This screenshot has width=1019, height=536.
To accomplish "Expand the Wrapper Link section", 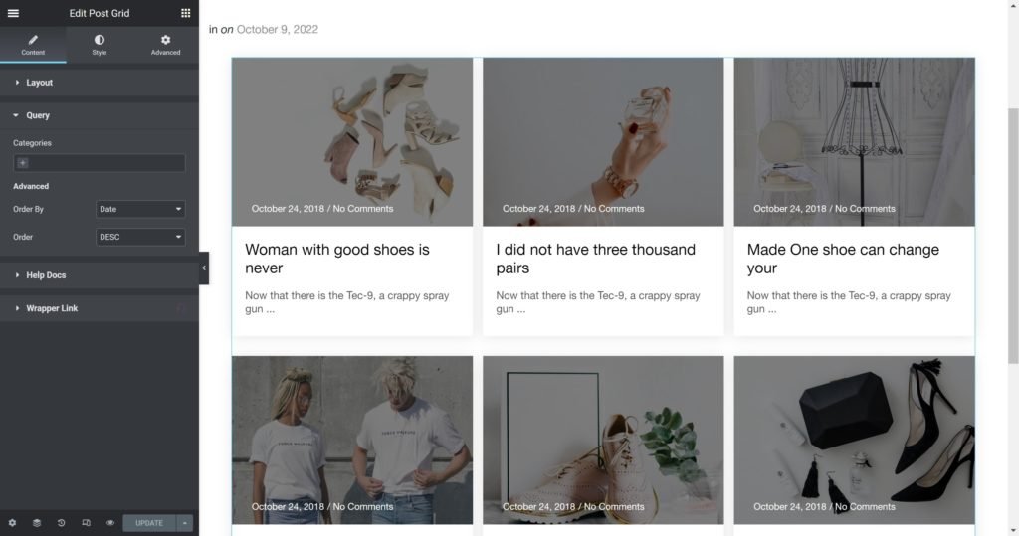I will (52, 308).
